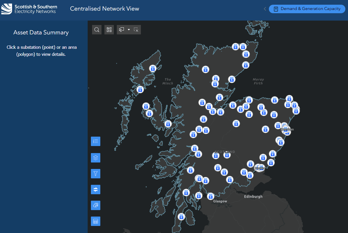This screenshot has height=233, width=348.
Task: Activate the rectangle selection tool
Action: tap(122, 29)
